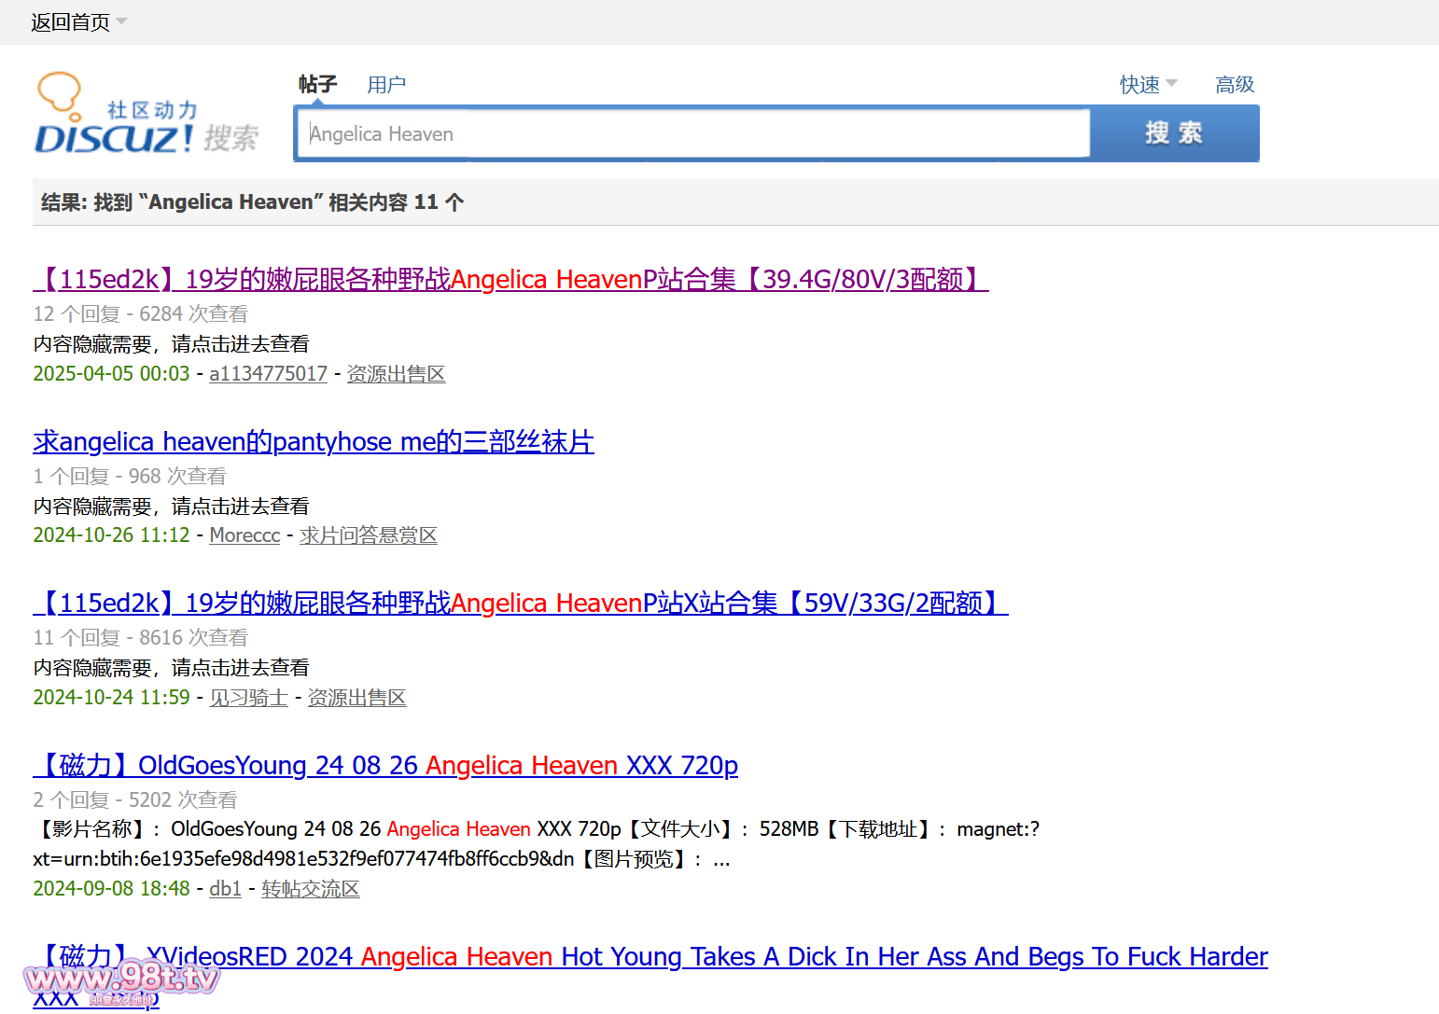Switch to the 用户 search tab
The image size is (1439, 1014).
(386, 85)
